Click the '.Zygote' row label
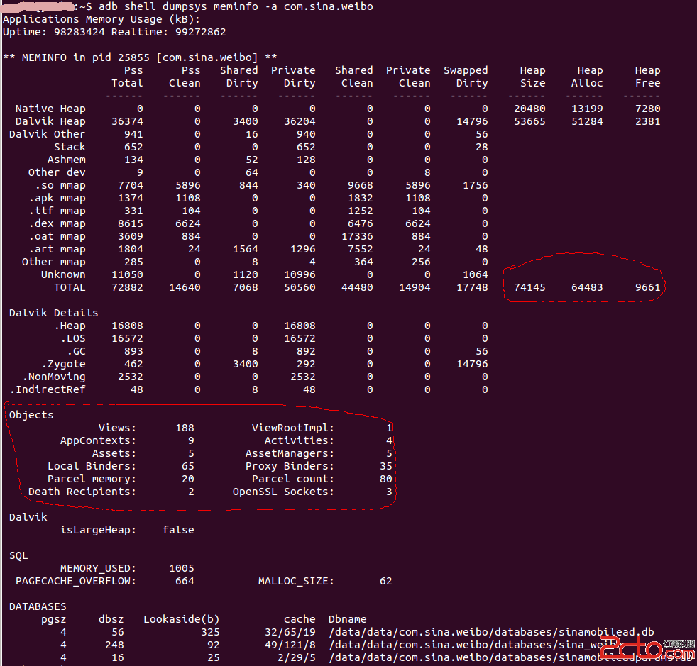This screenshot has width=697, height=666. [63, 365]
